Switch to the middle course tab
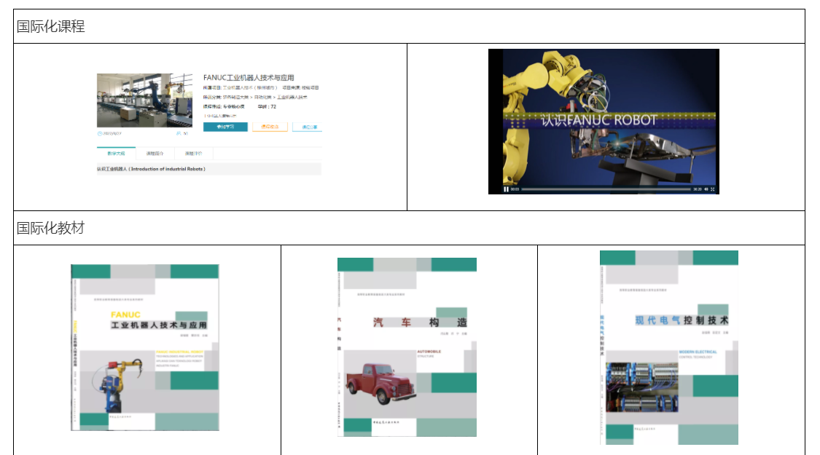820x455 pixels. click(155, 154)
